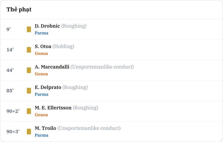Open Genoa team link under A. Marcandalli
The height and width of the screenshot is (142, 223).
point(41,74)
